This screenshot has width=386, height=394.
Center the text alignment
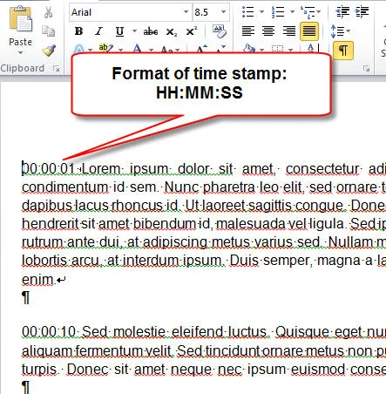(268, 31)
